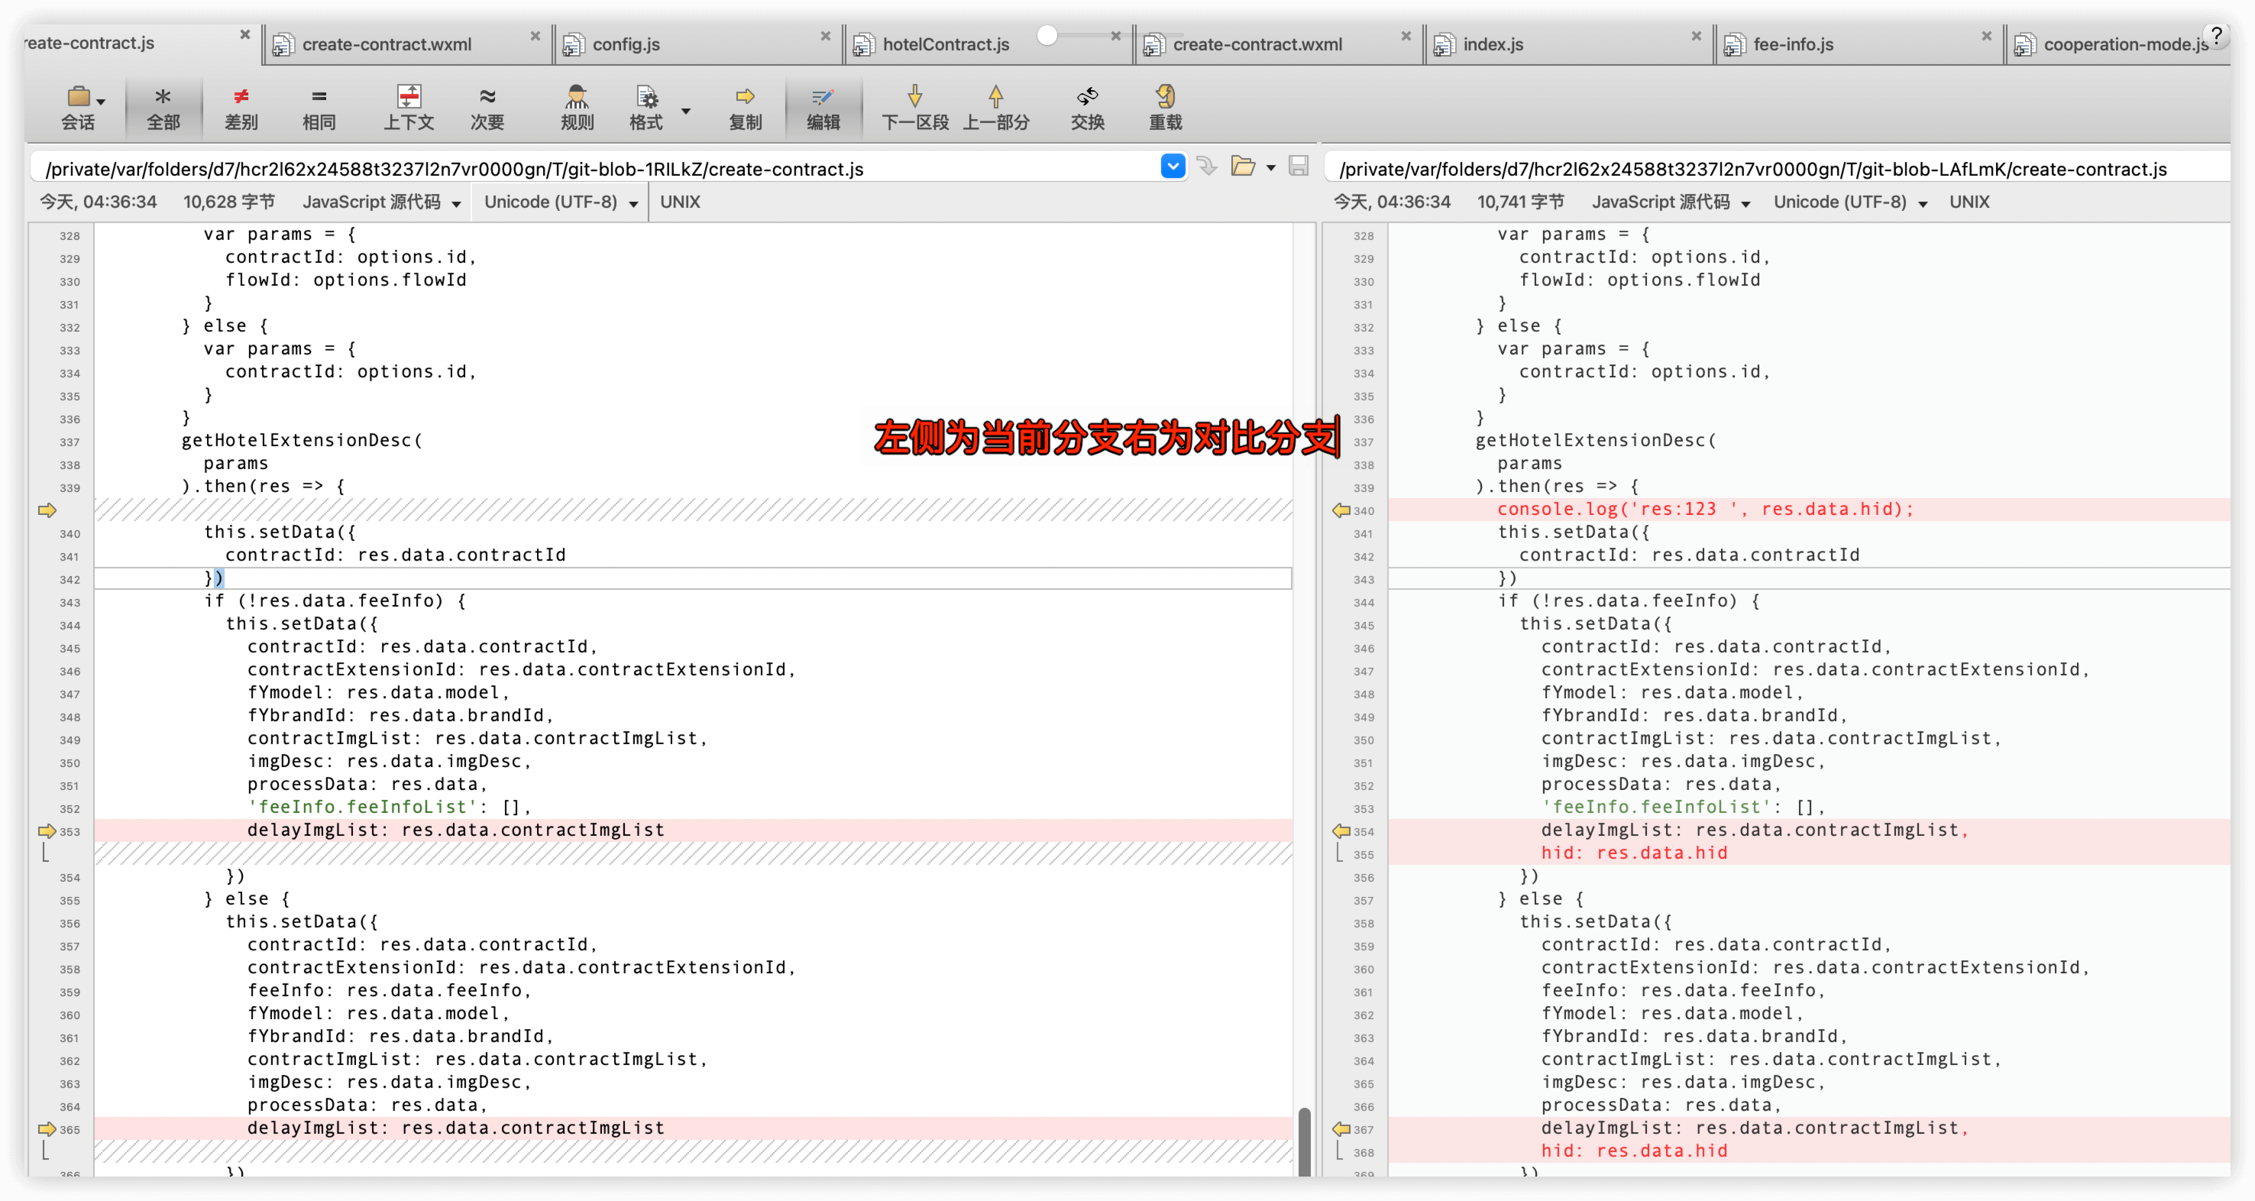Viewport: 2255px width, 1201px height.
Task: Click the file icon on fee-info.js tab
Action: coord(1734,44)
